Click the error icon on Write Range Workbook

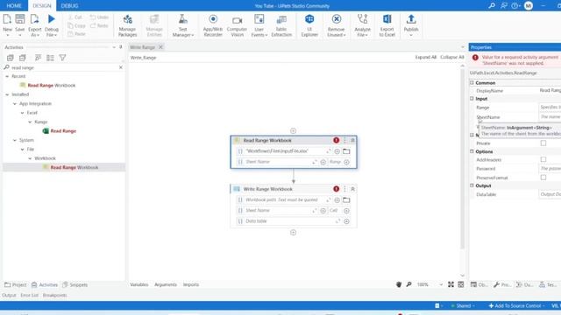click(x=336, y=189)
